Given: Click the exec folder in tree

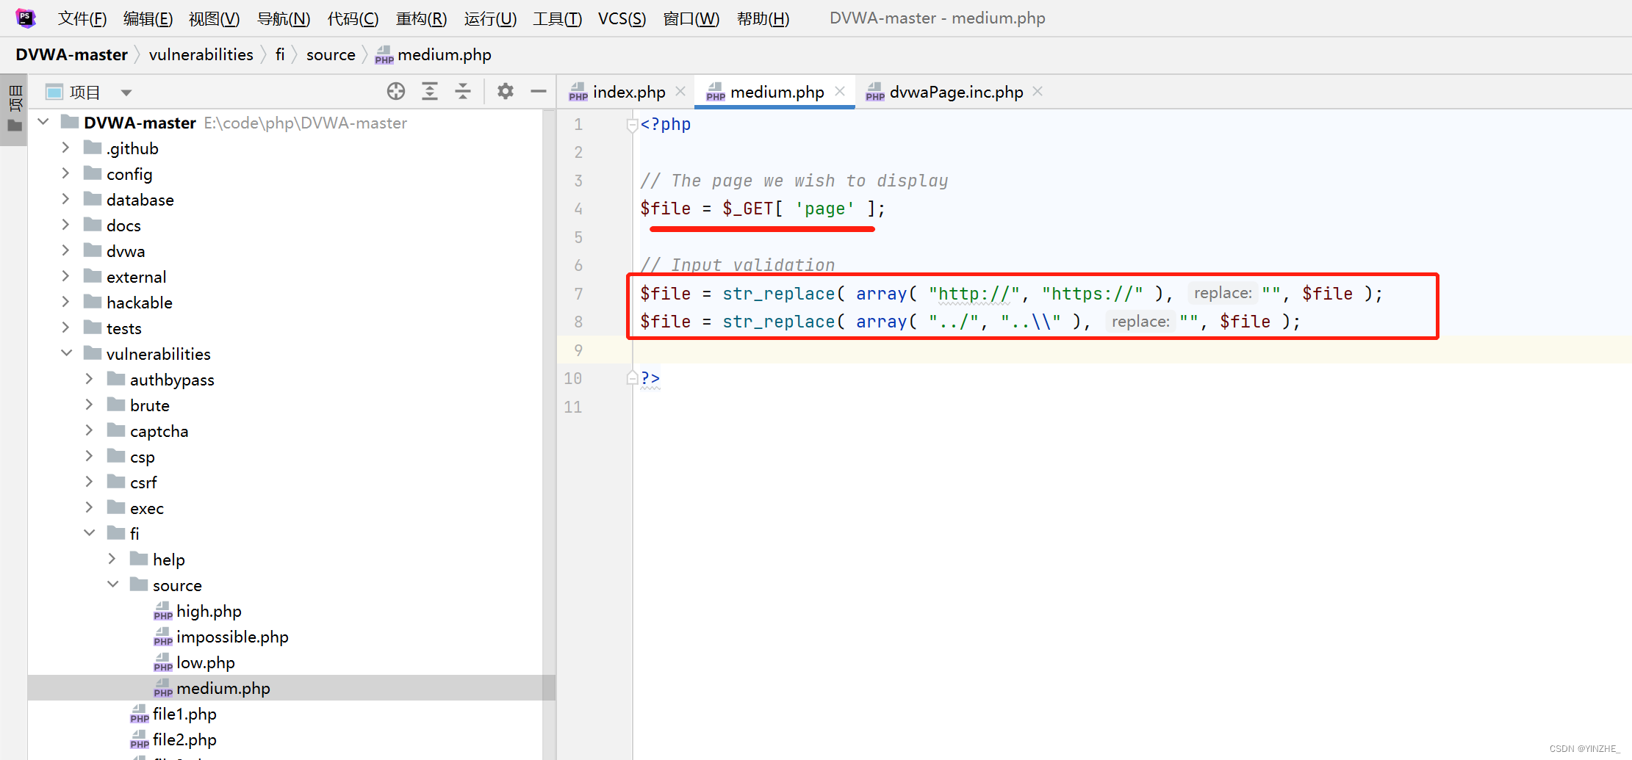Looking at the screenshot, I should (x=146, y=508).
